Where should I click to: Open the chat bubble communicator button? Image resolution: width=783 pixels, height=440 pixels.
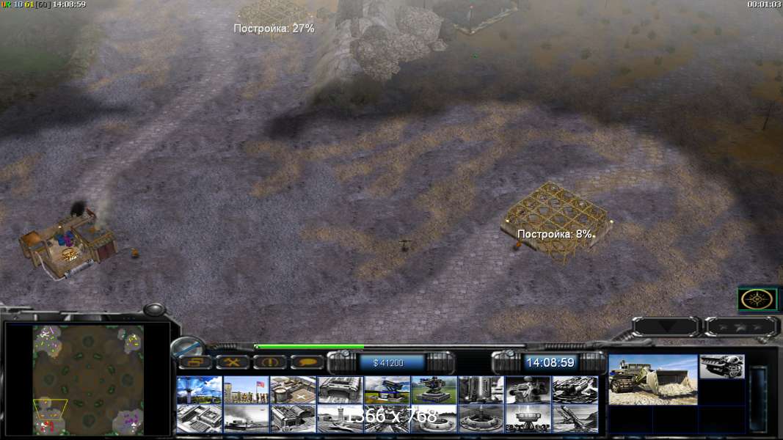pos(307,362)
